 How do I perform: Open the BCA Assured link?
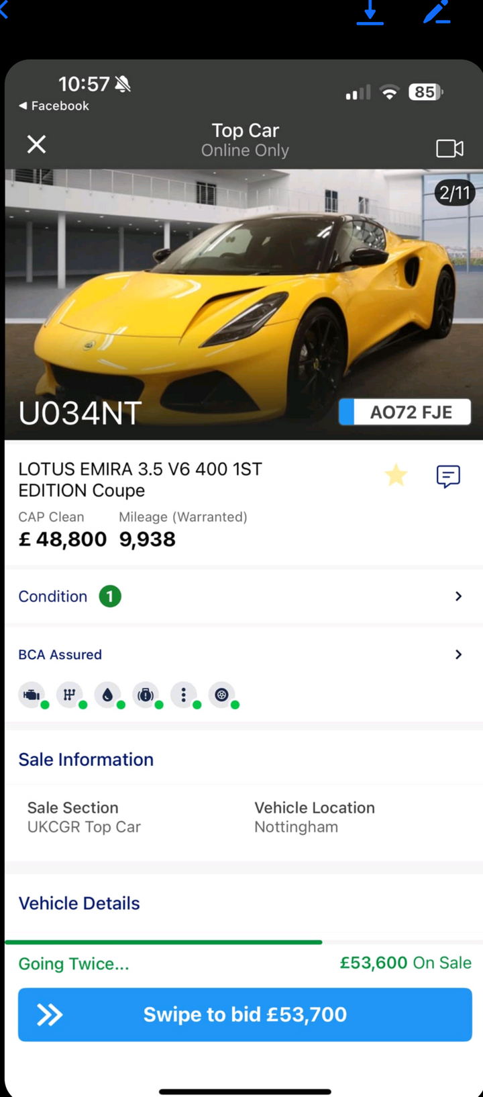(60, 654)
